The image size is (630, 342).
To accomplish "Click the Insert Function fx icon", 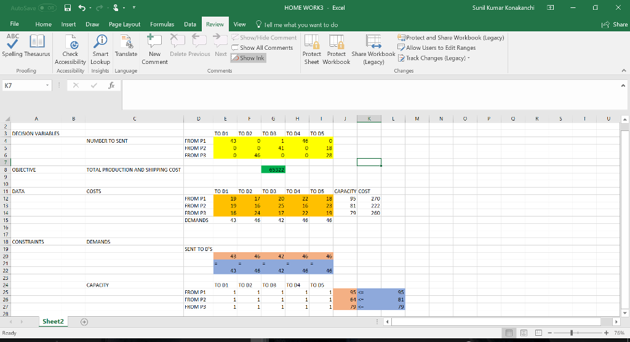I will 111,85.
